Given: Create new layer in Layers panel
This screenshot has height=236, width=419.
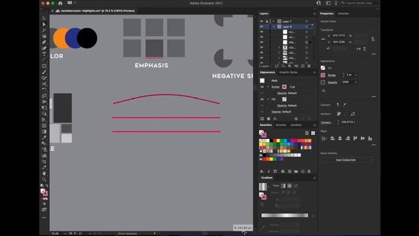Looking at the screenshot, I should coord(302,66).
